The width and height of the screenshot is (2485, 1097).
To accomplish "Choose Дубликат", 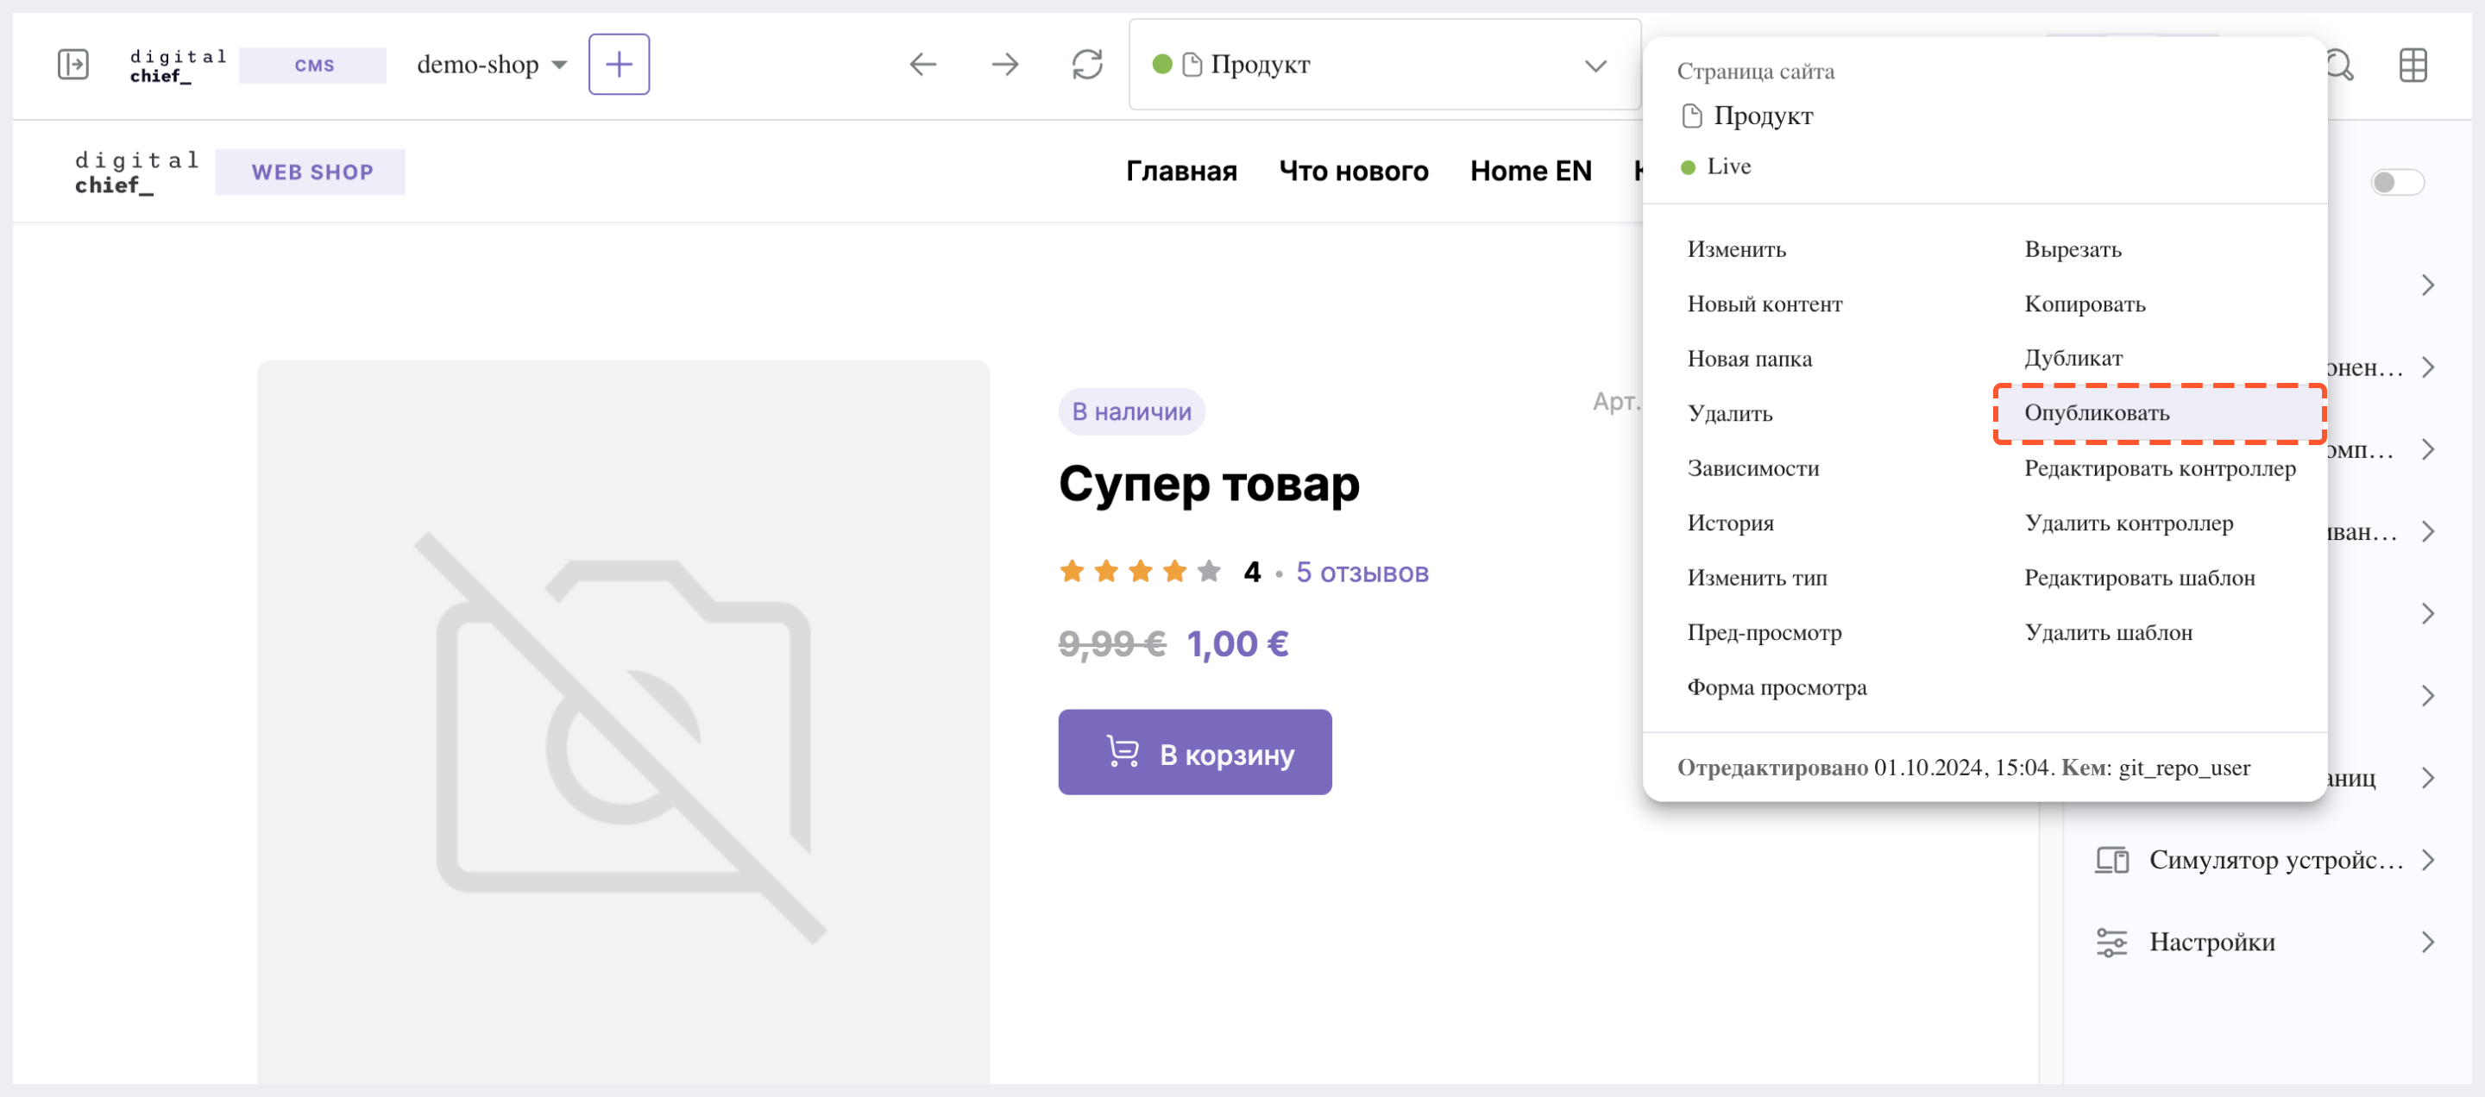I will 2073,359.
